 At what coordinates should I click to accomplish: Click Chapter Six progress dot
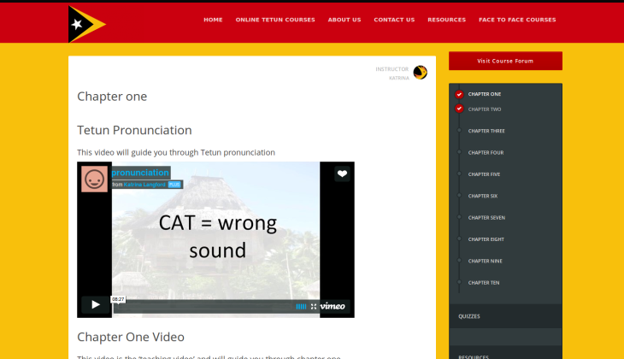pyautogui.click(x=459, y=196)
